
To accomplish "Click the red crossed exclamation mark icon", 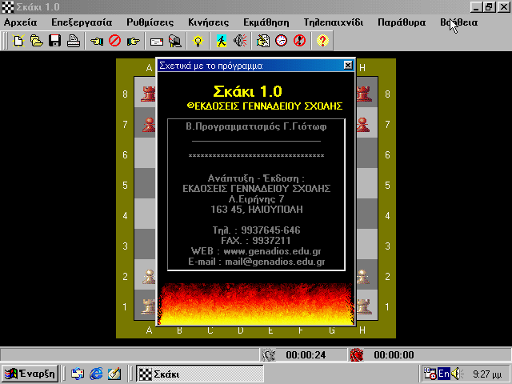I will [299, 41].
